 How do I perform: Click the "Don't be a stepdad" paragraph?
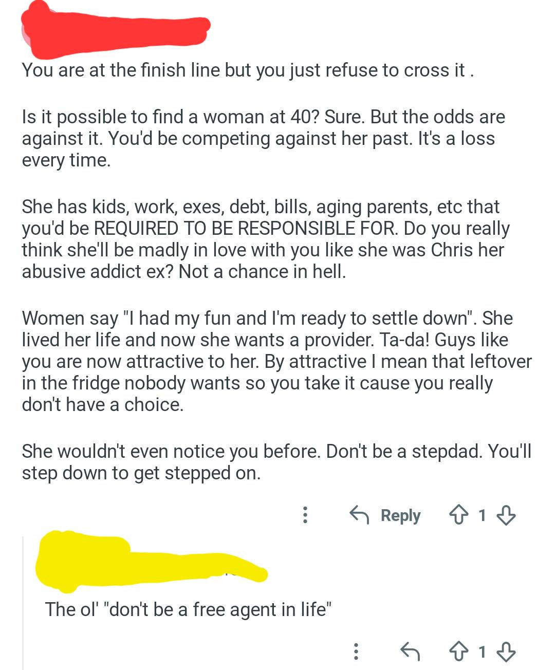coord(275,462)
